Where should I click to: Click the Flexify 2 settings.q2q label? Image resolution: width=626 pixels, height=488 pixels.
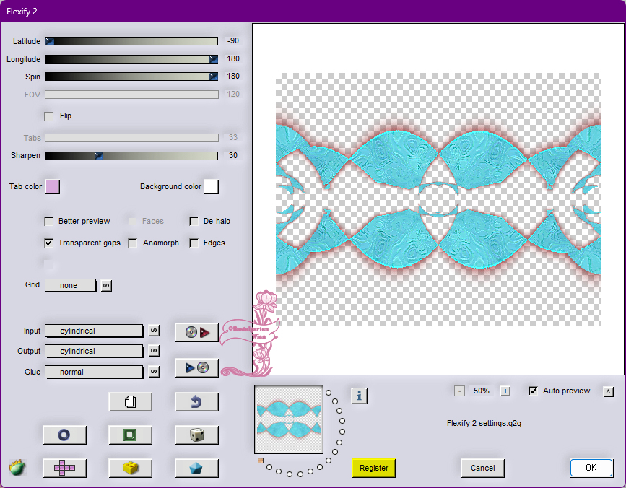(x=484, y=423)
